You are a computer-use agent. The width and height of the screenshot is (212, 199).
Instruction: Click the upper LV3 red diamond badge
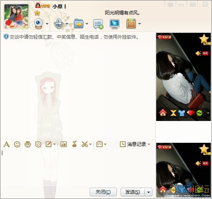point(165,37)
